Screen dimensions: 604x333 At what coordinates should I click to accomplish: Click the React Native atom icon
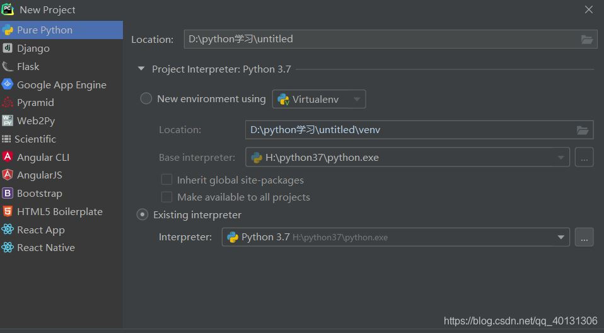click(x=8, y=247)
